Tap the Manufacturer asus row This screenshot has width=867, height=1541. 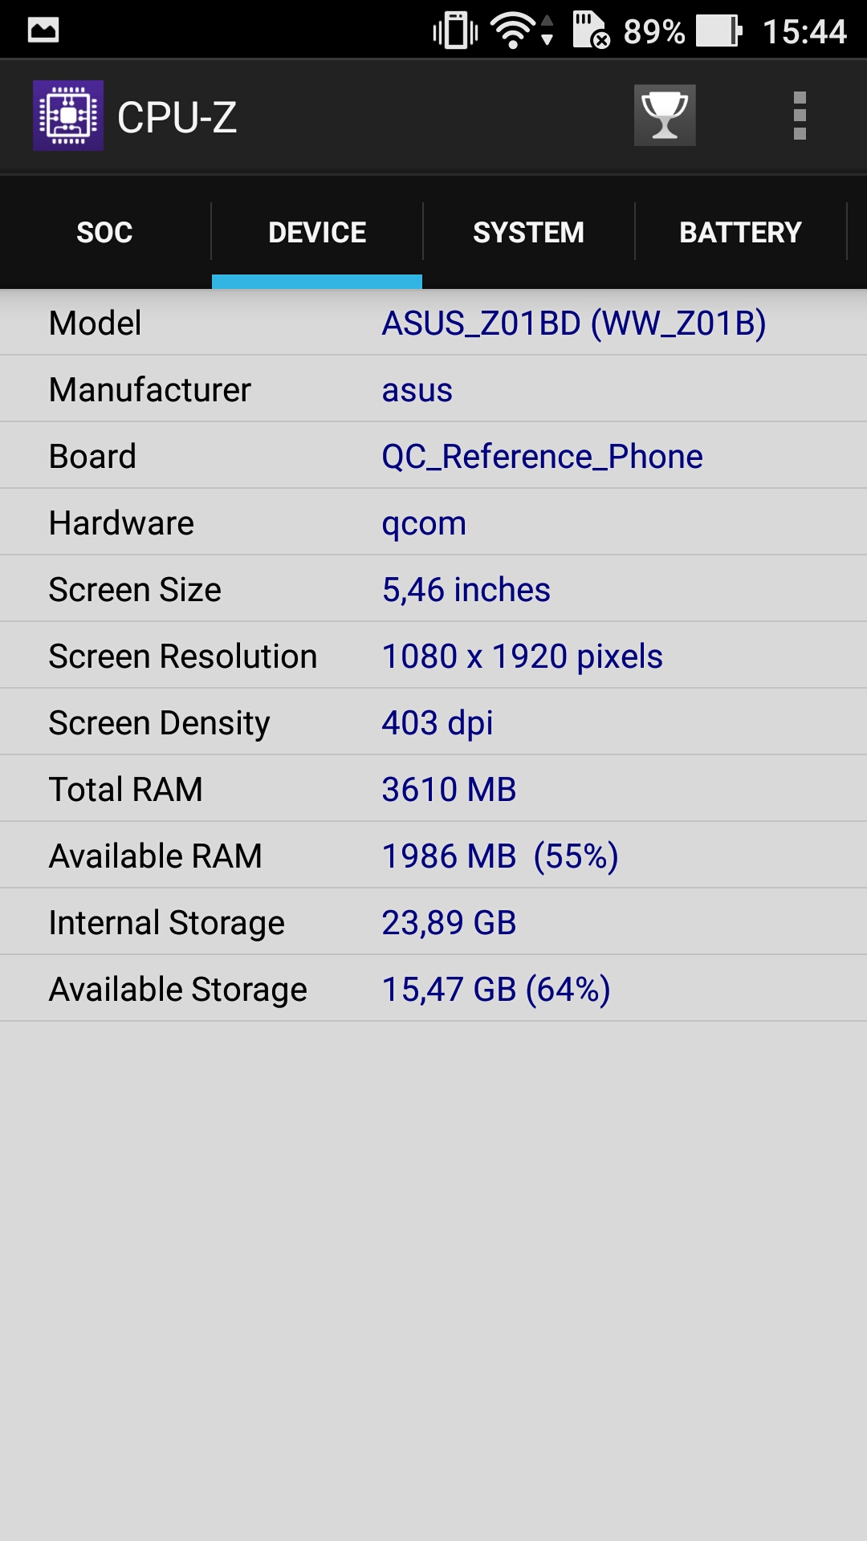coord(433,389)
